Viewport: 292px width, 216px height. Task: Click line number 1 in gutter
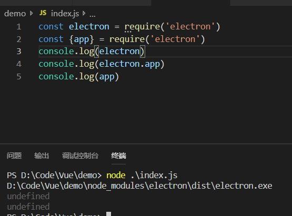pos(19,27)
